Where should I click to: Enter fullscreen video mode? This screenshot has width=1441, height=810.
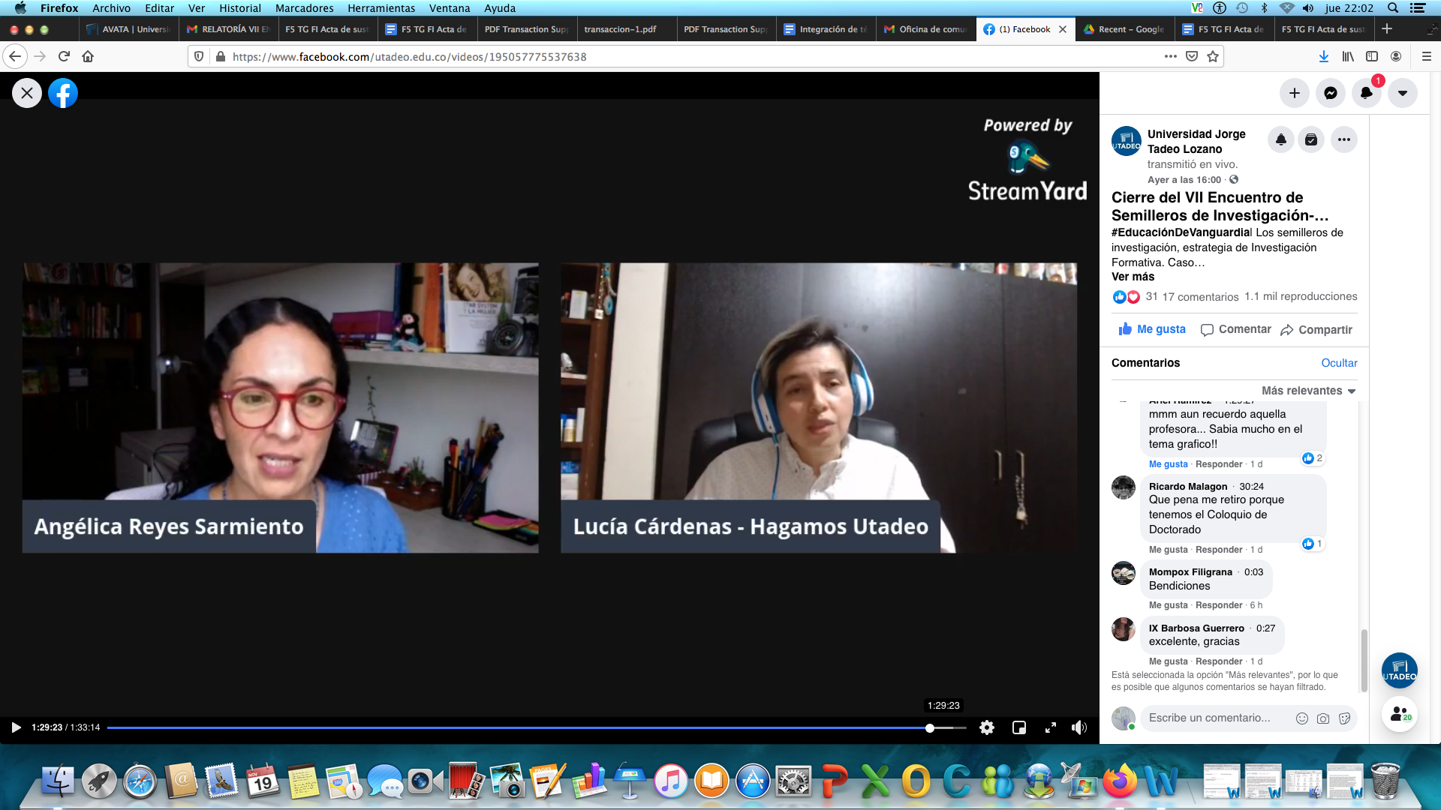pos(1051,727)
